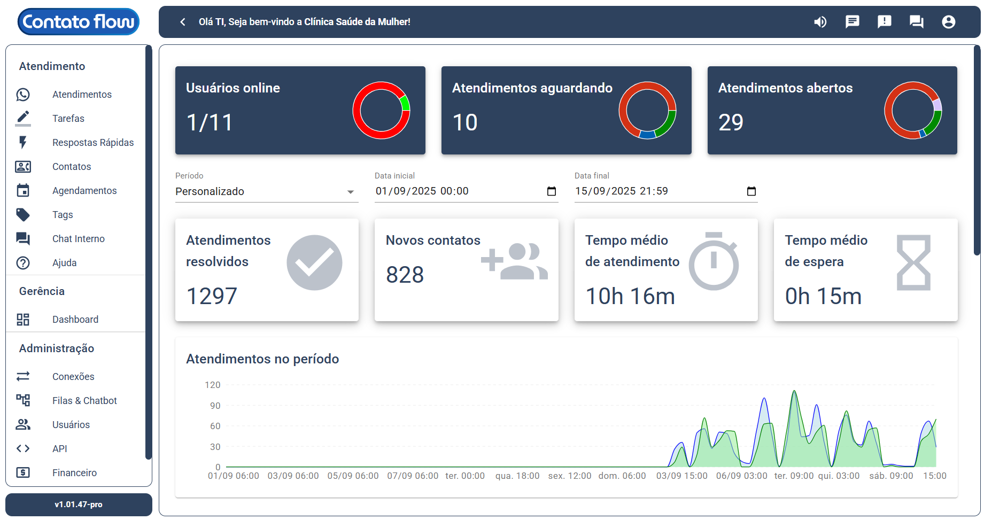Click the Data final date field
Screen dimensions: 984x520
pyautogui.click(x=641, y=191)
